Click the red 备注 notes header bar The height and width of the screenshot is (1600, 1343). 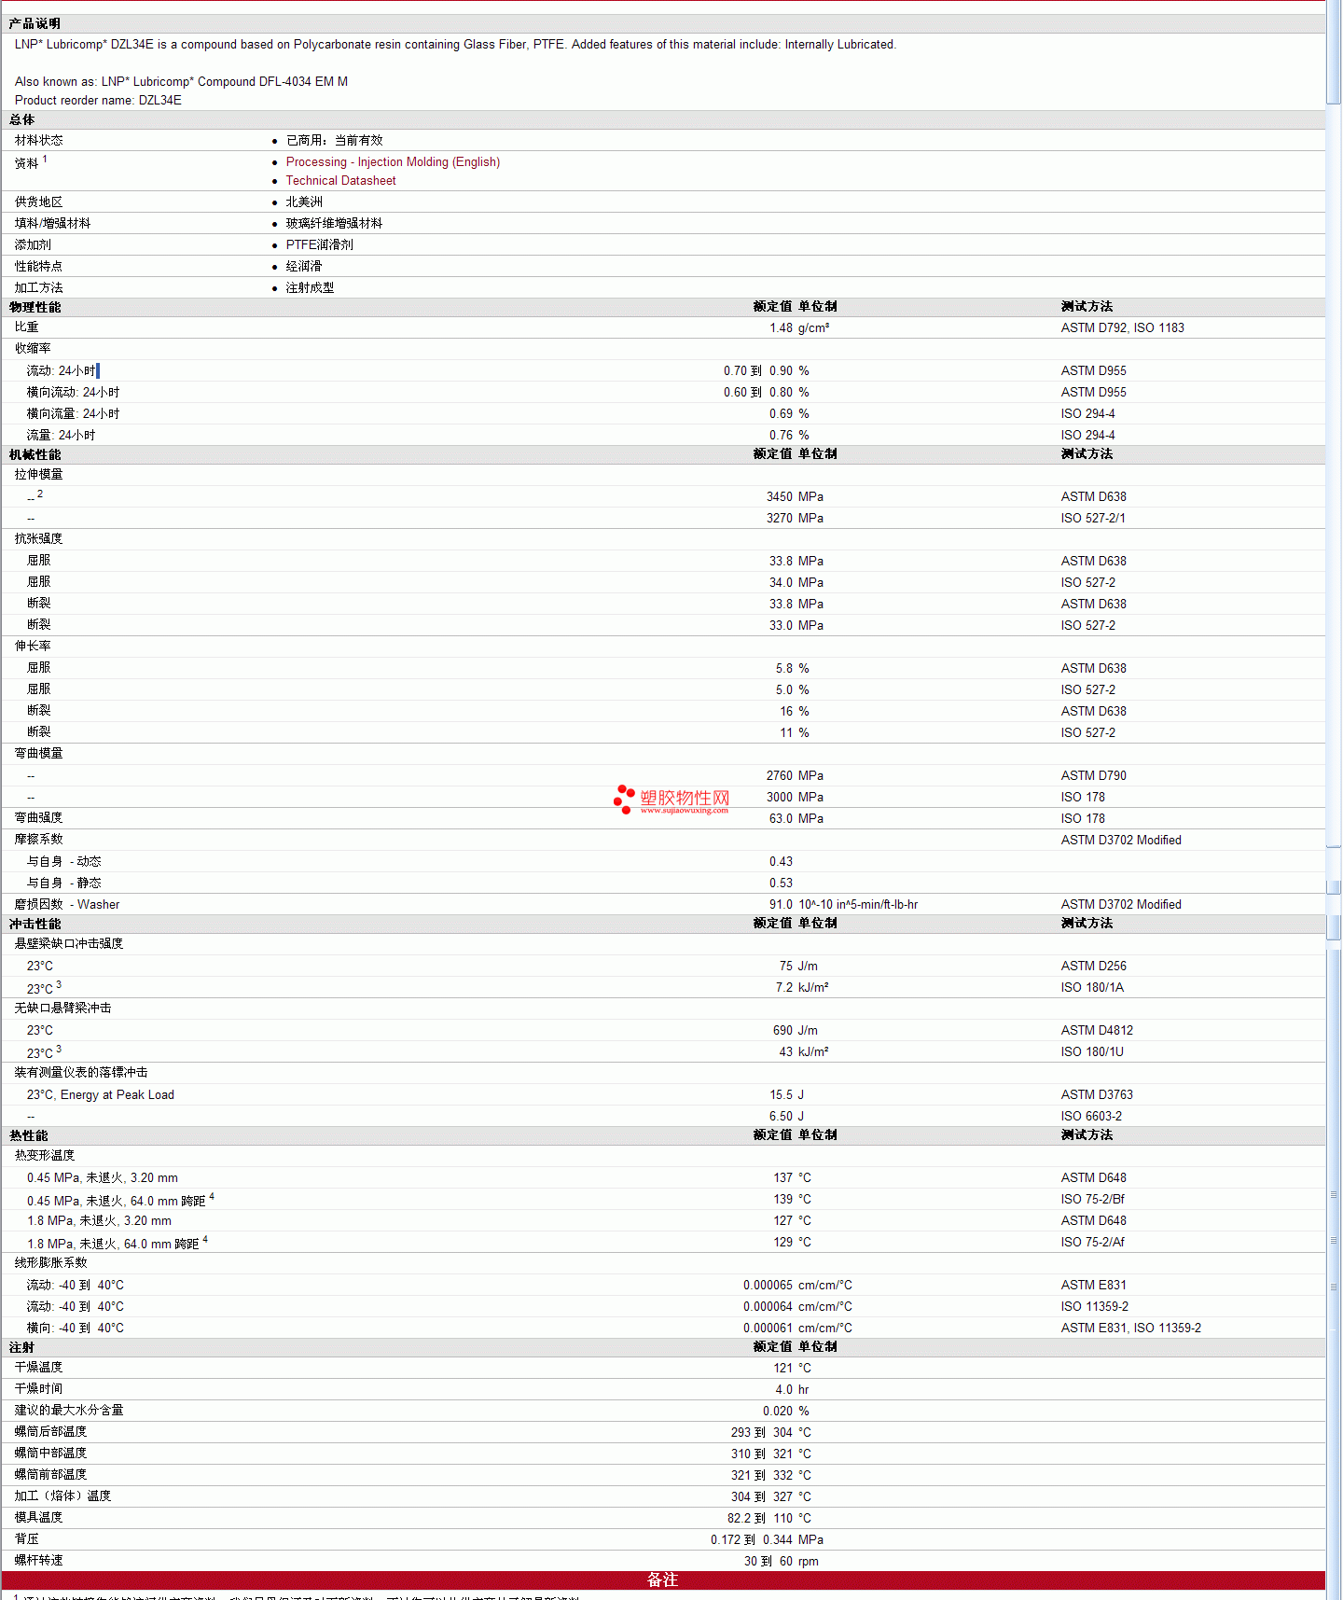pos(663,1580)
